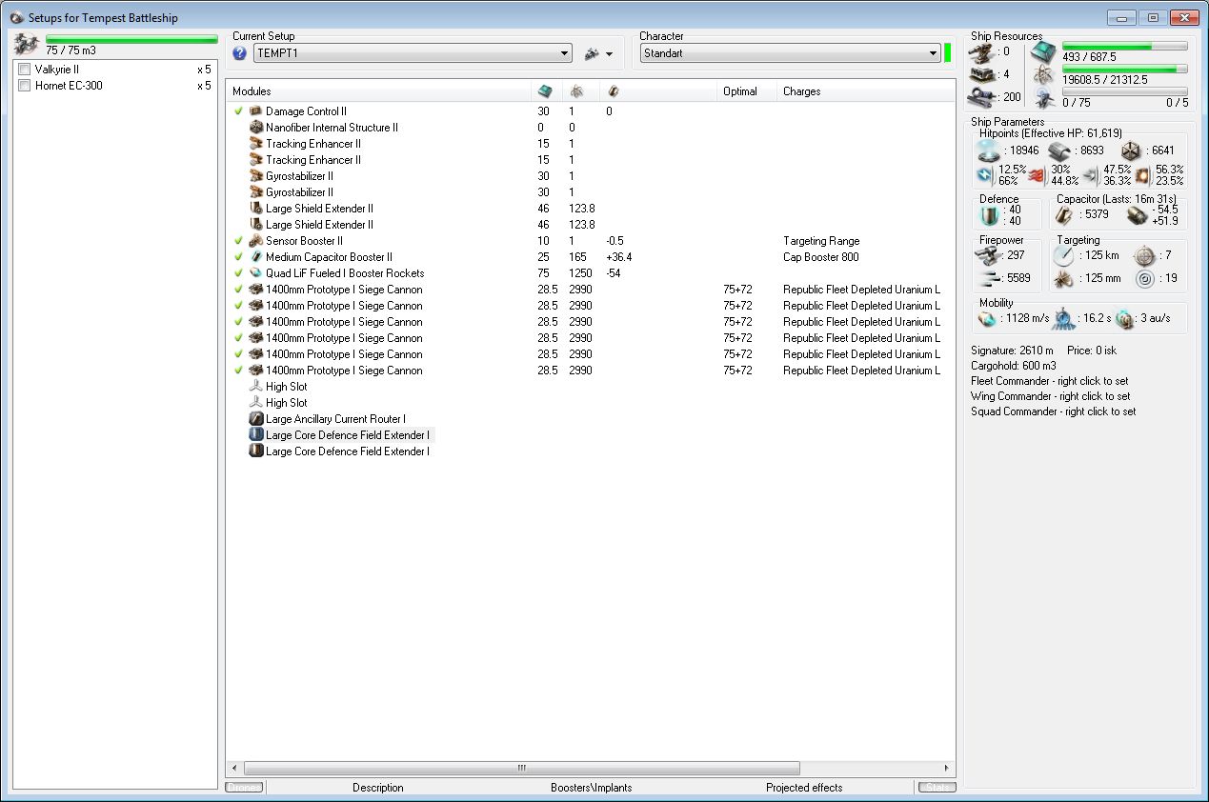Viewport: 1209px width, 802px height.
Task: Click the armor hitpoints icon
Action: (1061, 150)
